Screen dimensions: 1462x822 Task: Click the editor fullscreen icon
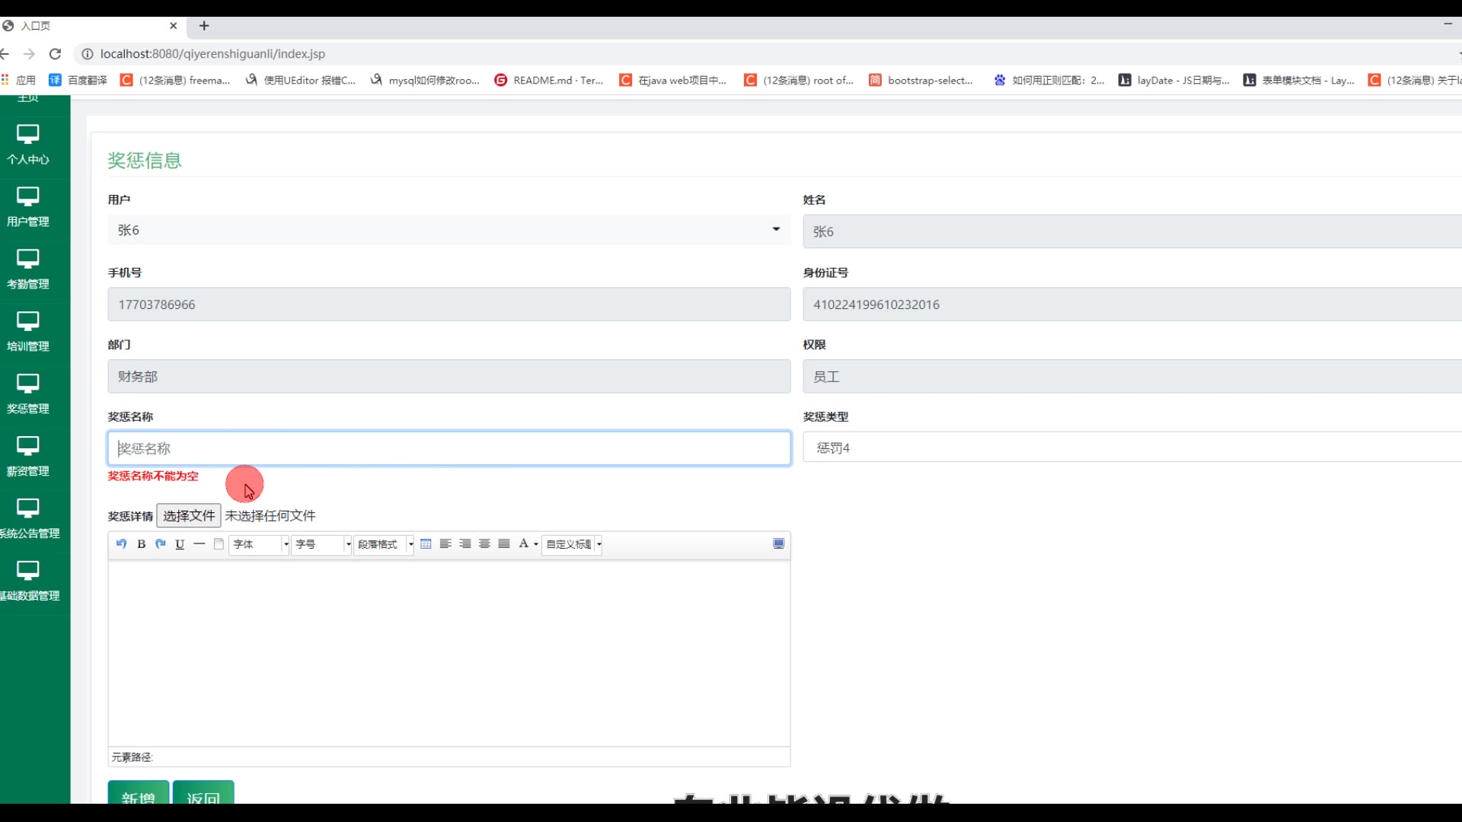click(778, 543)
